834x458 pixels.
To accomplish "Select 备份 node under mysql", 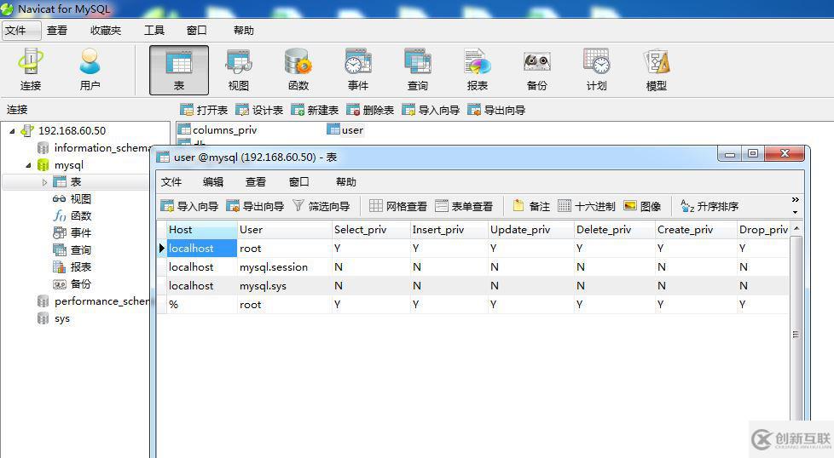I will pos(72,284).
